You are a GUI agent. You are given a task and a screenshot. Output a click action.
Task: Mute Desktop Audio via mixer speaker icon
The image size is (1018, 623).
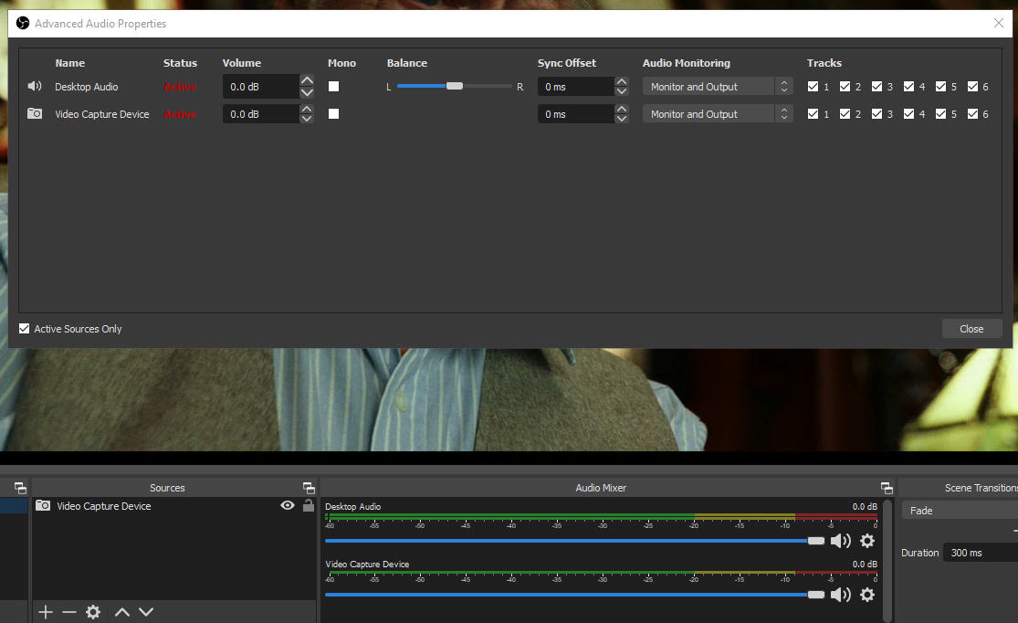click(840, 541)
